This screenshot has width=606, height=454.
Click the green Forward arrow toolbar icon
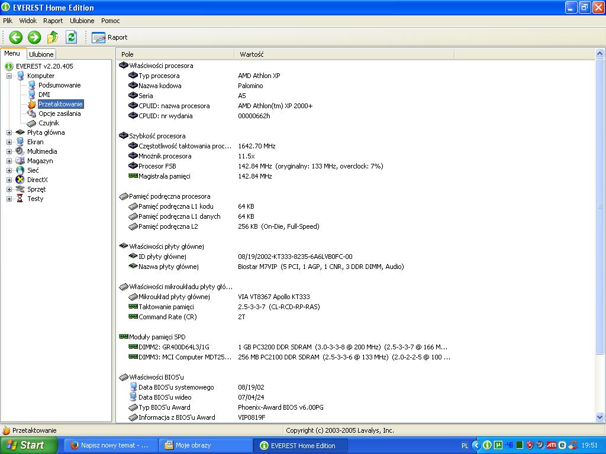tap(34, 37)
